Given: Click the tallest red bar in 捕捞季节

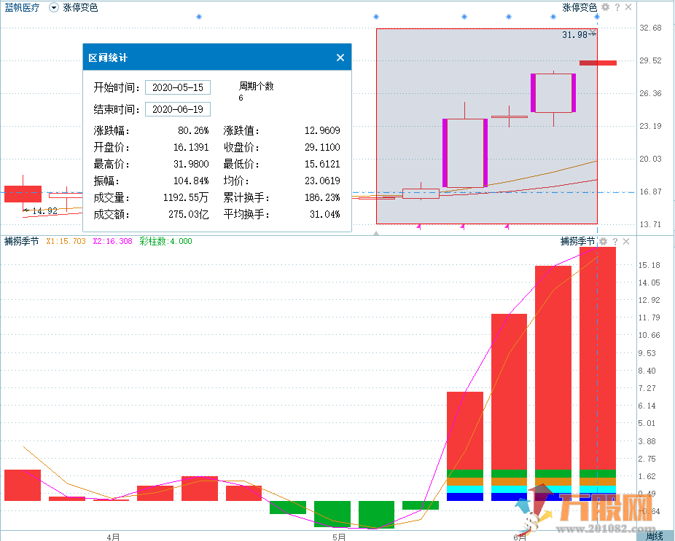Looking at the screenshot, I should click(x=598, y=364).
